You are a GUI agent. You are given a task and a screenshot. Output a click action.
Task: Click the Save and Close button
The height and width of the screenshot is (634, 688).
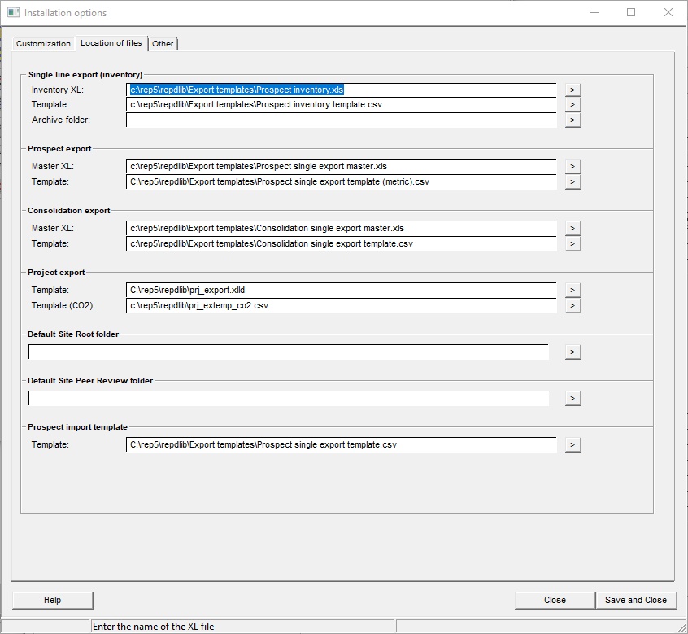[635, 600]
